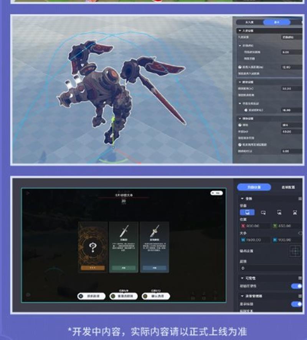Viewport: 307px width, 340px height.
Task: Toggle the initial visibility switch off
Action: (296, 286)
